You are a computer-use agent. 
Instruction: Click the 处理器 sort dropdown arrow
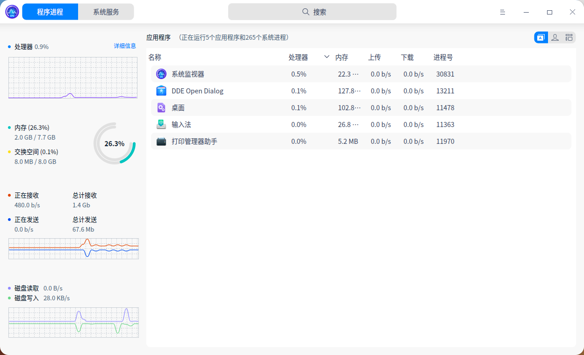(326, 57)
